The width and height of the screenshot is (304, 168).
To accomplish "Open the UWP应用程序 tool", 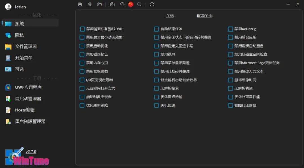I will coord(28,87).
